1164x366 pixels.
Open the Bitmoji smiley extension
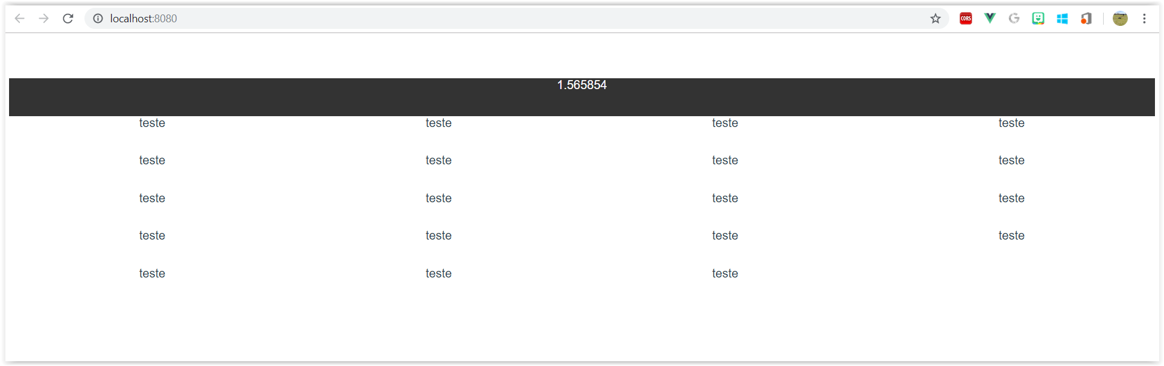(x=1038, y=19)
